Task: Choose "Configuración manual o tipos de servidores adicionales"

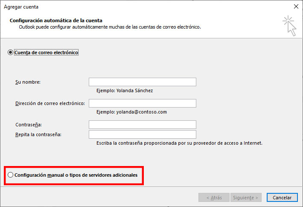Action: tap(11, 175)
